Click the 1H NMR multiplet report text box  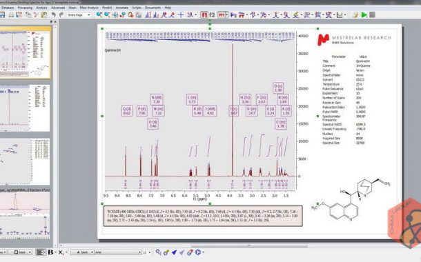(x=203, y=216)
